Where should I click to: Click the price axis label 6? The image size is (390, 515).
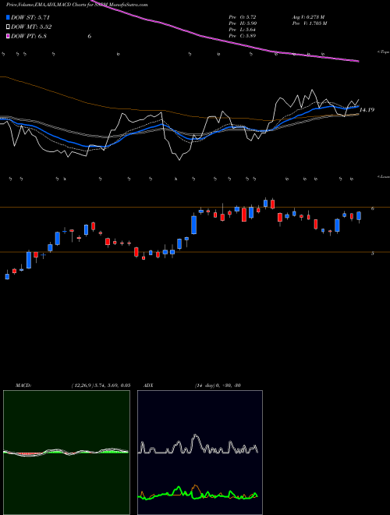[x=373, y=208]
